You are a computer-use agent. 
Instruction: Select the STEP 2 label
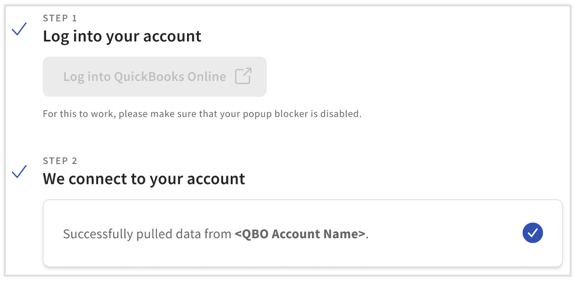point(60,161)
